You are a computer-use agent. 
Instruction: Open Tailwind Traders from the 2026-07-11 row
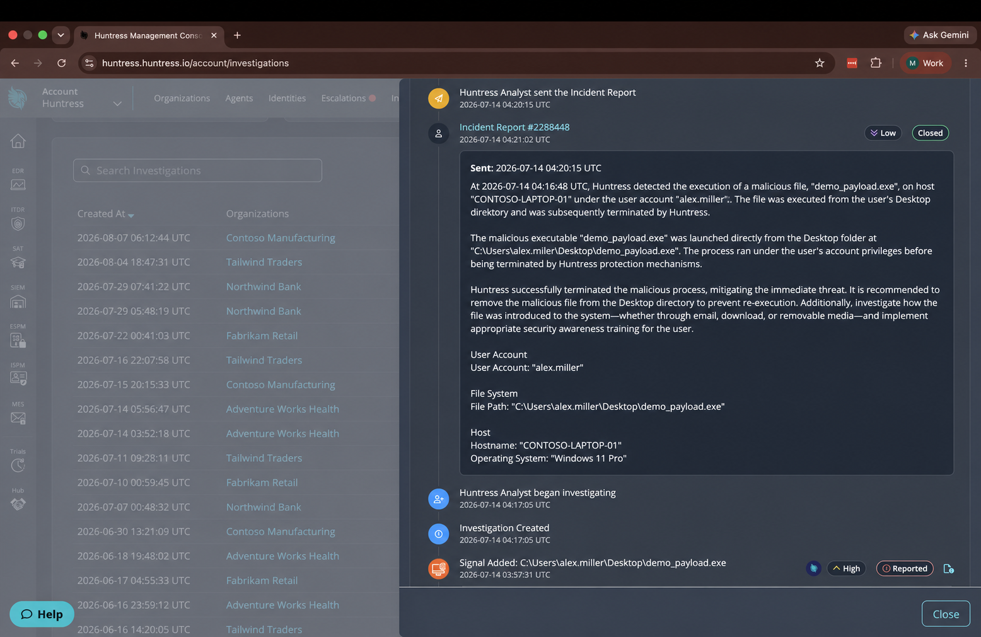[264, 458]
